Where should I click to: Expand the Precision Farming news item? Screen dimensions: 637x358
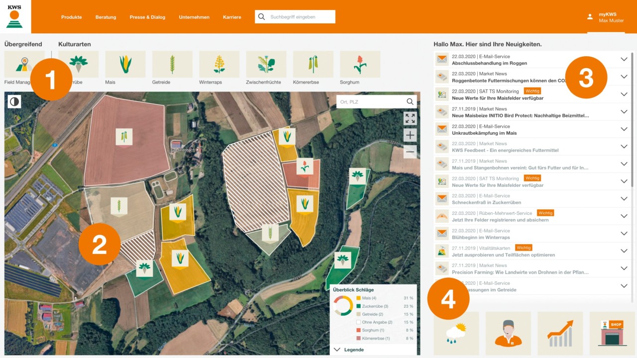coord(624,268)
